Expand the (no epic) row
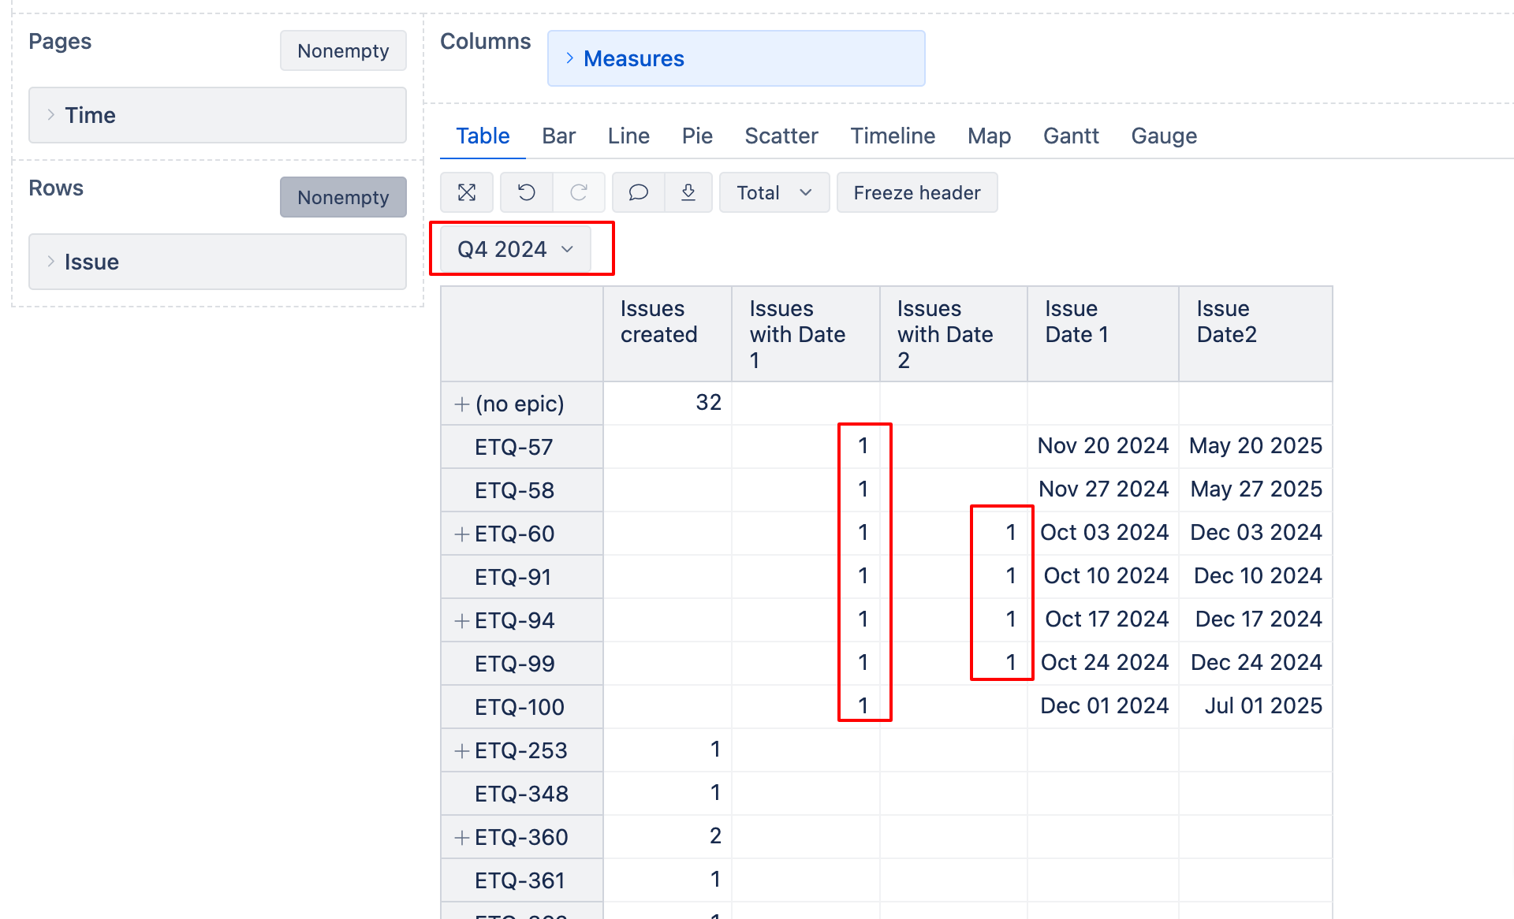This screenshot has width=1514, height=919. click(x=462, y=404)
